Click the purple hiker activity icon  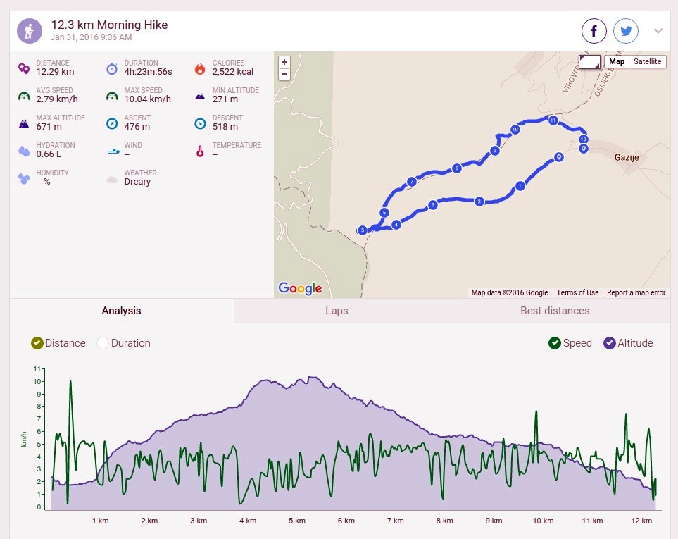click(30, 31)
